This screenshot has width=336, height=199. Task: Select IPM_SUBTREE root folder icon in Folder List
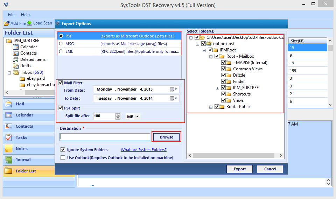[9, 41]
